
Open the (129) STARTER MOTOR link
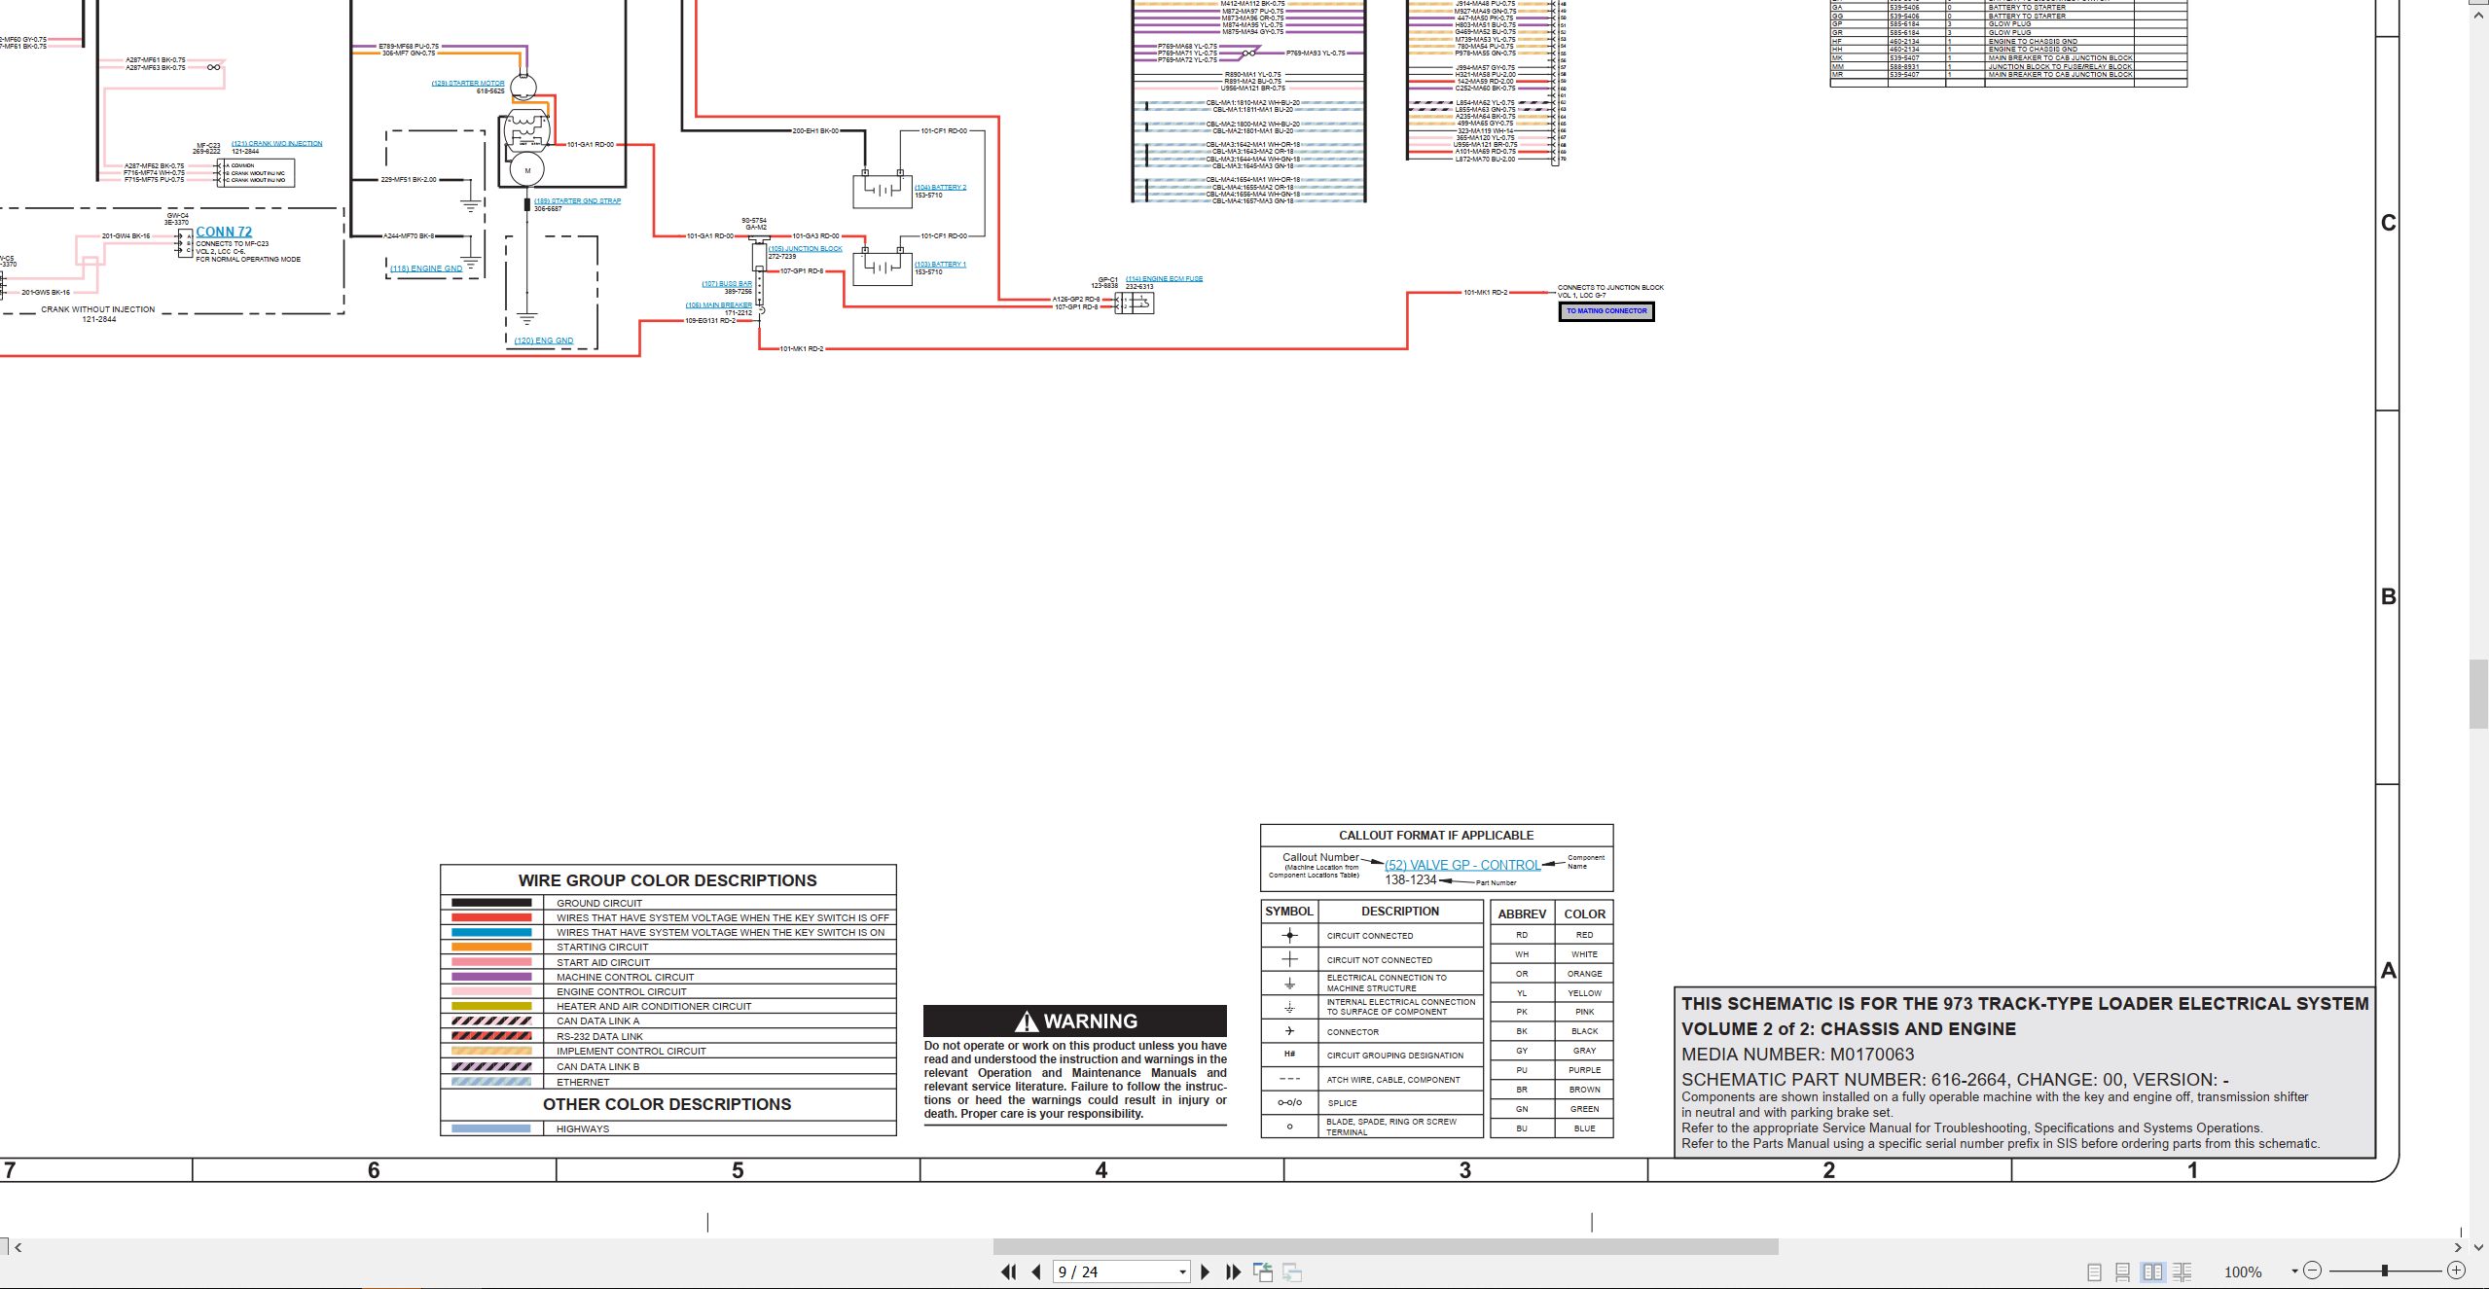tap(468, 84)
